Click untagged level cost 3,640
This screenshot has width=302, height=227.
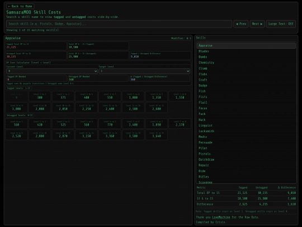point(157,135)
